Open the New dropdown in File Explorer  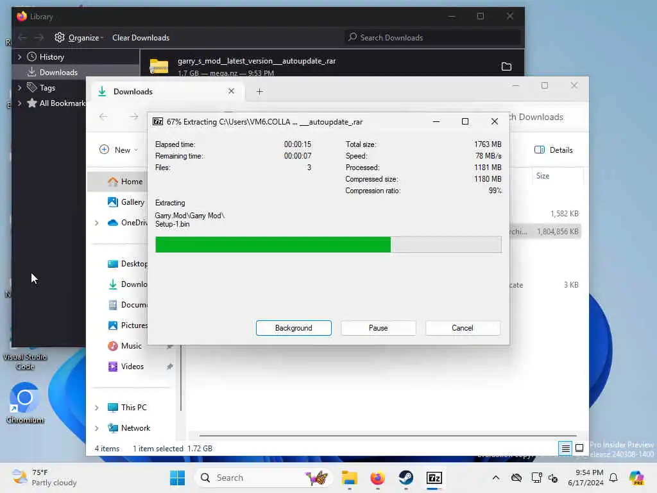point(119,150)
